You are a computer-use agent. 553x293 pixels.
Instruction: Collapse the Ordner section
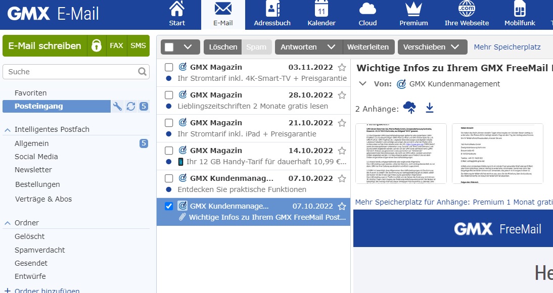click(x=7, y=223)
